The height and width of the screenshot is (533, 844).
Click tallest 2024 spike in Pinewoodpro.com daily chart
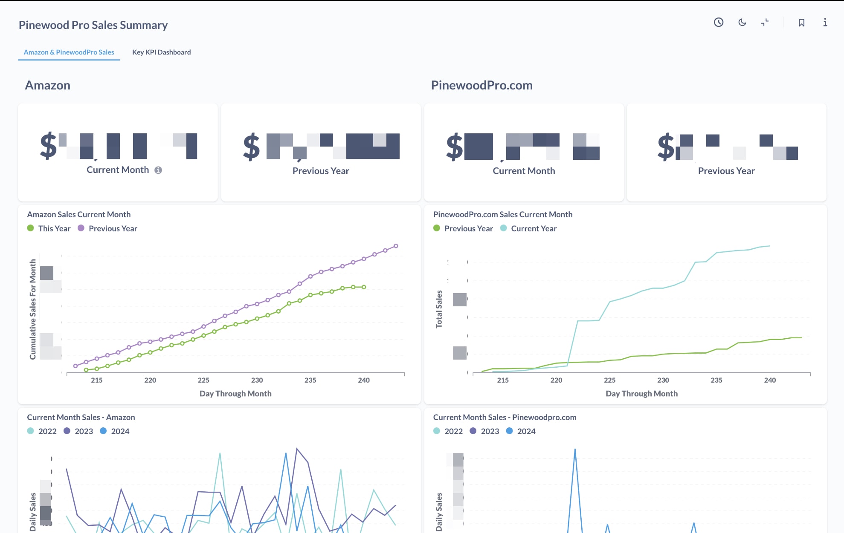point(575,450)
